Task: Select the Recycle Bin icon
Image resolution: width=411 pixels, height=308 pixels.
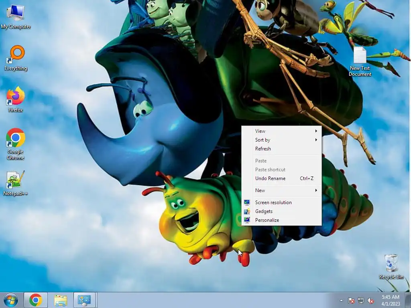Action: point(391,267)
